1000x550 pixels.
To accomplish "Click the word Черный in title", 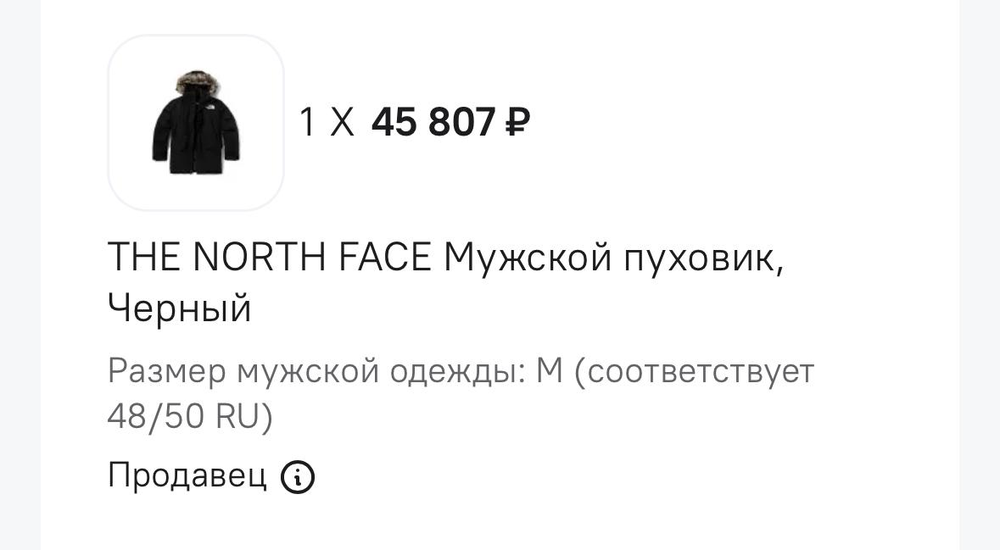I will pos(180,308).
